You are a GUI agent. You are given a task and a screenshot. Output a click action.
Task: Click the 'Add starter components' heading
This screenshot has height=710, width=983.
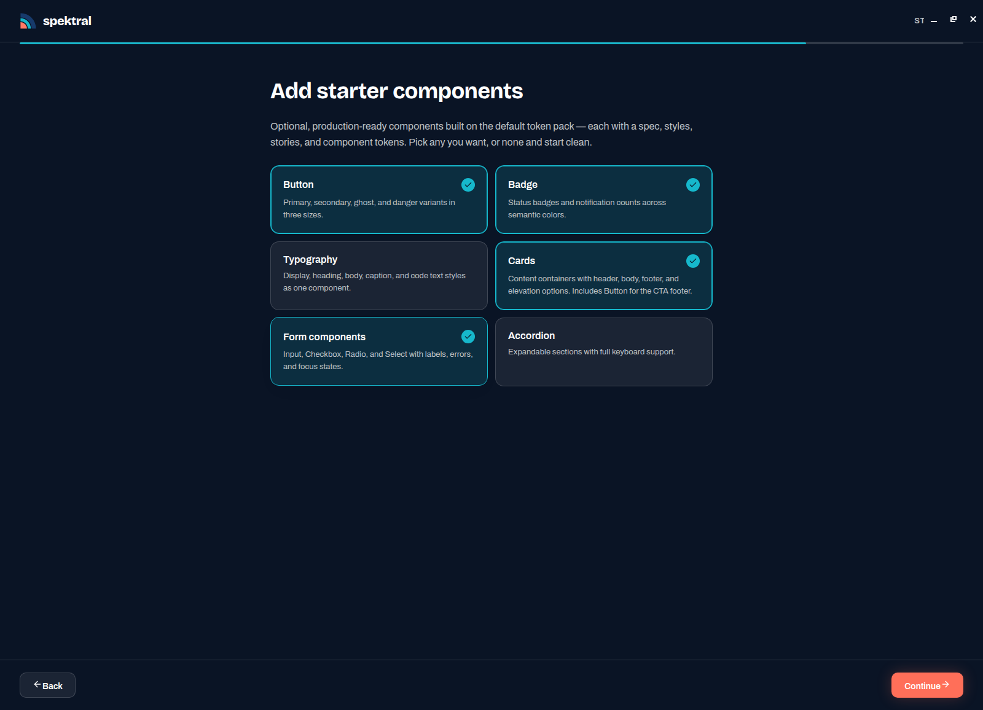[397, 91]
